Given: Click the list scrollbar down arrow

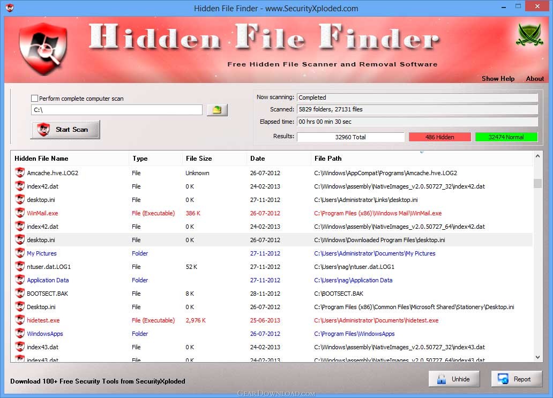Looking at the screenshot, I should (x=537, y=357).
